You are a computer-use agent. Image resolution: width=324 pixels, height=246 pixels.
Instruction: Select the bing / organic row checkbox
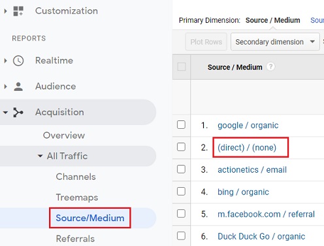(x=181, y=191)
